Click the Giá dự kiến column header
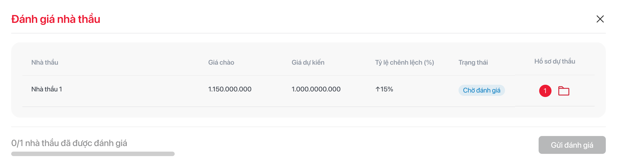Image resolution: width=617 pixels, height=165 pixels. [308, 62]
